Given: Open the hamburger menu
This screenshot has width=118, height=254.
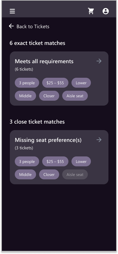Looking at the screenshot, I should pos(12,11).
